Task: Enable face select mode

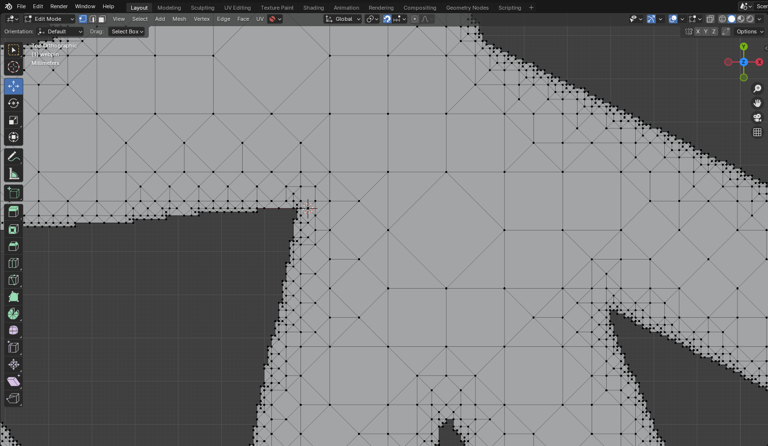Action: click(x=102, y=19)
